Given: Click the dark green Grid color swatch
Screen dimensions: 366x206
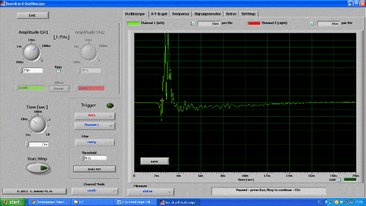Looking at the screenshot, I should 350,180.
